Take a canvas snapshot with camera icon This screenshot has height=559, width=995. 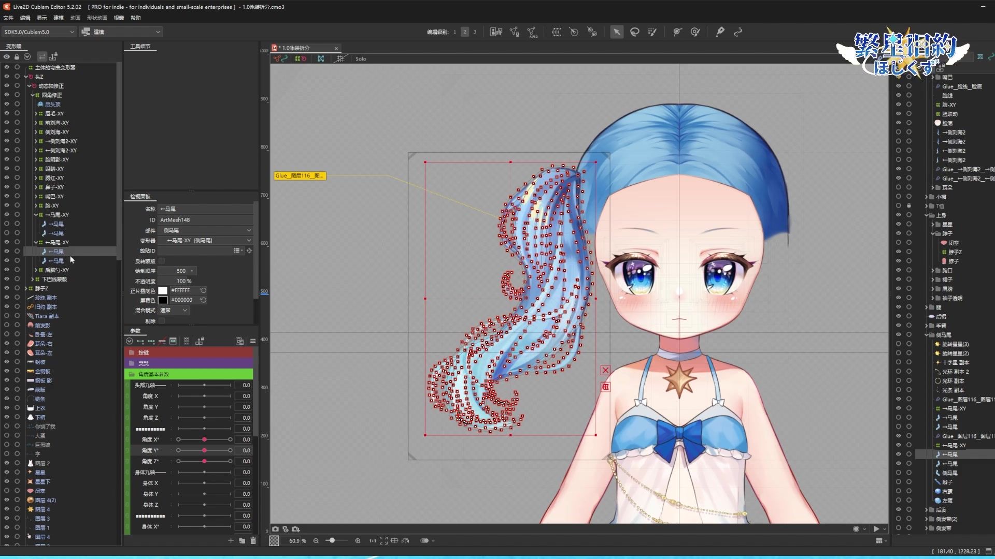pos(275,529)
